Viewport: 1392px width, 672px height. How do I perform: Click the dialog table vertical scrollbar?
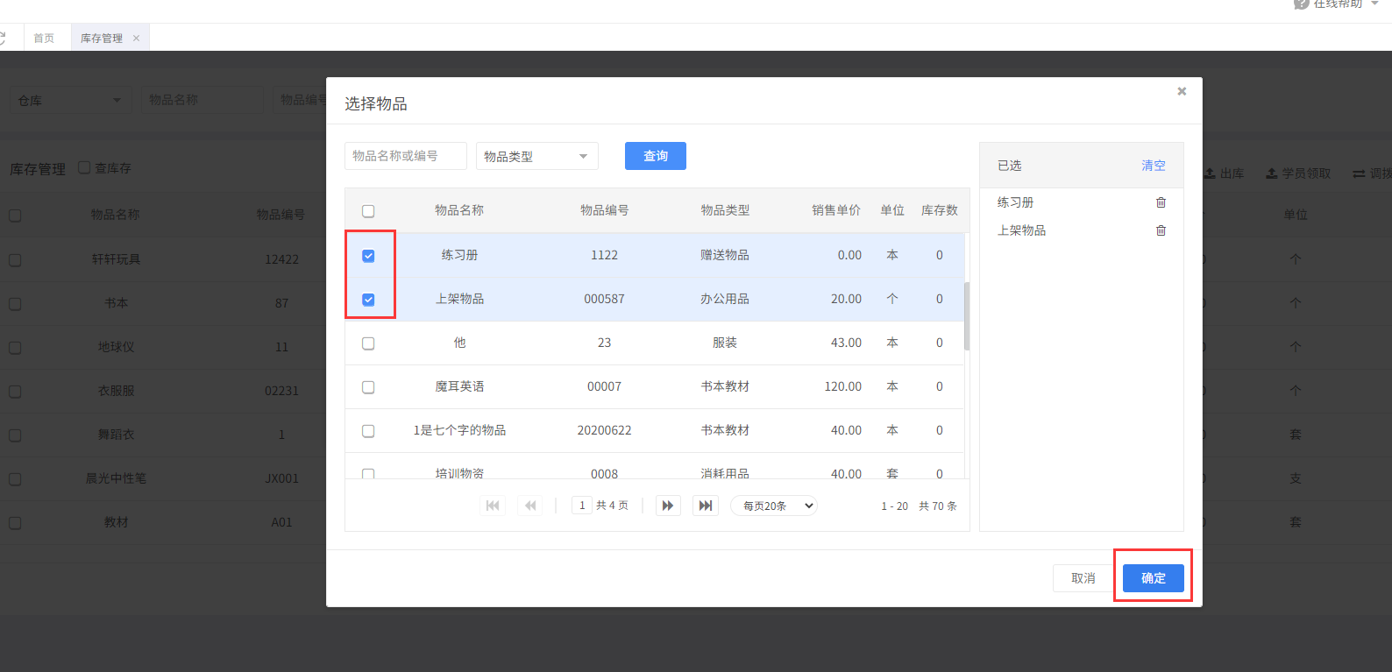coord(967,315)
